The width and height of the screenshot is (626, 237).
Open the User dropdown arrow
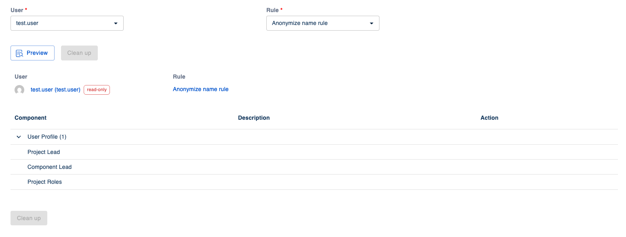[x=116, y=23]
